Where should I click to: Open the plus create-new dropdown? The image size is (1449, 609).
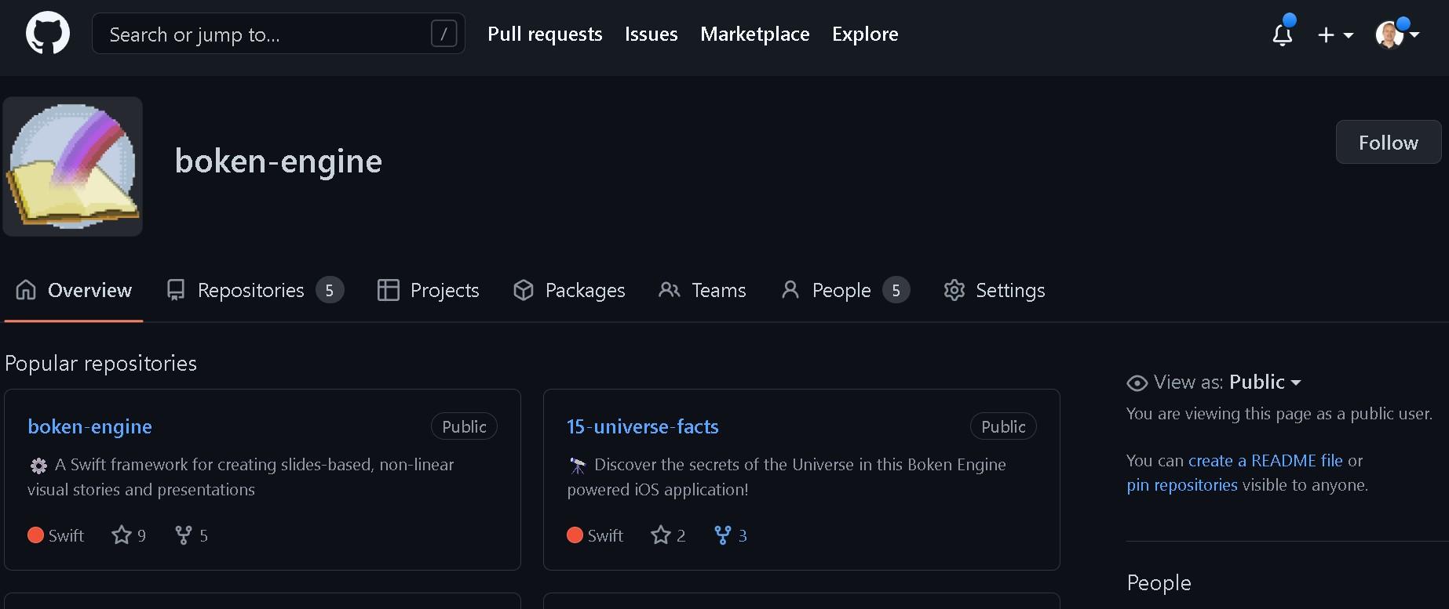point(1335,34)
